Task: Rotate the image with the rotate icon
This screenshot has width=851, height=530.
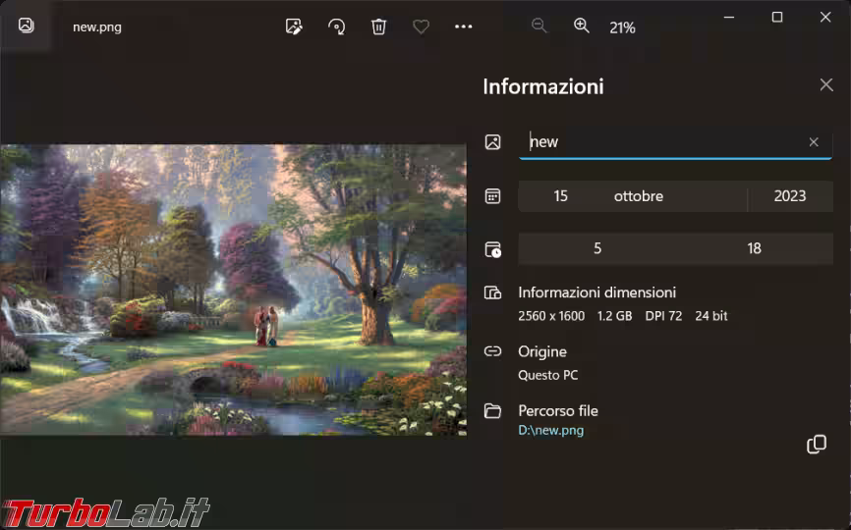Action: point(336,26)
